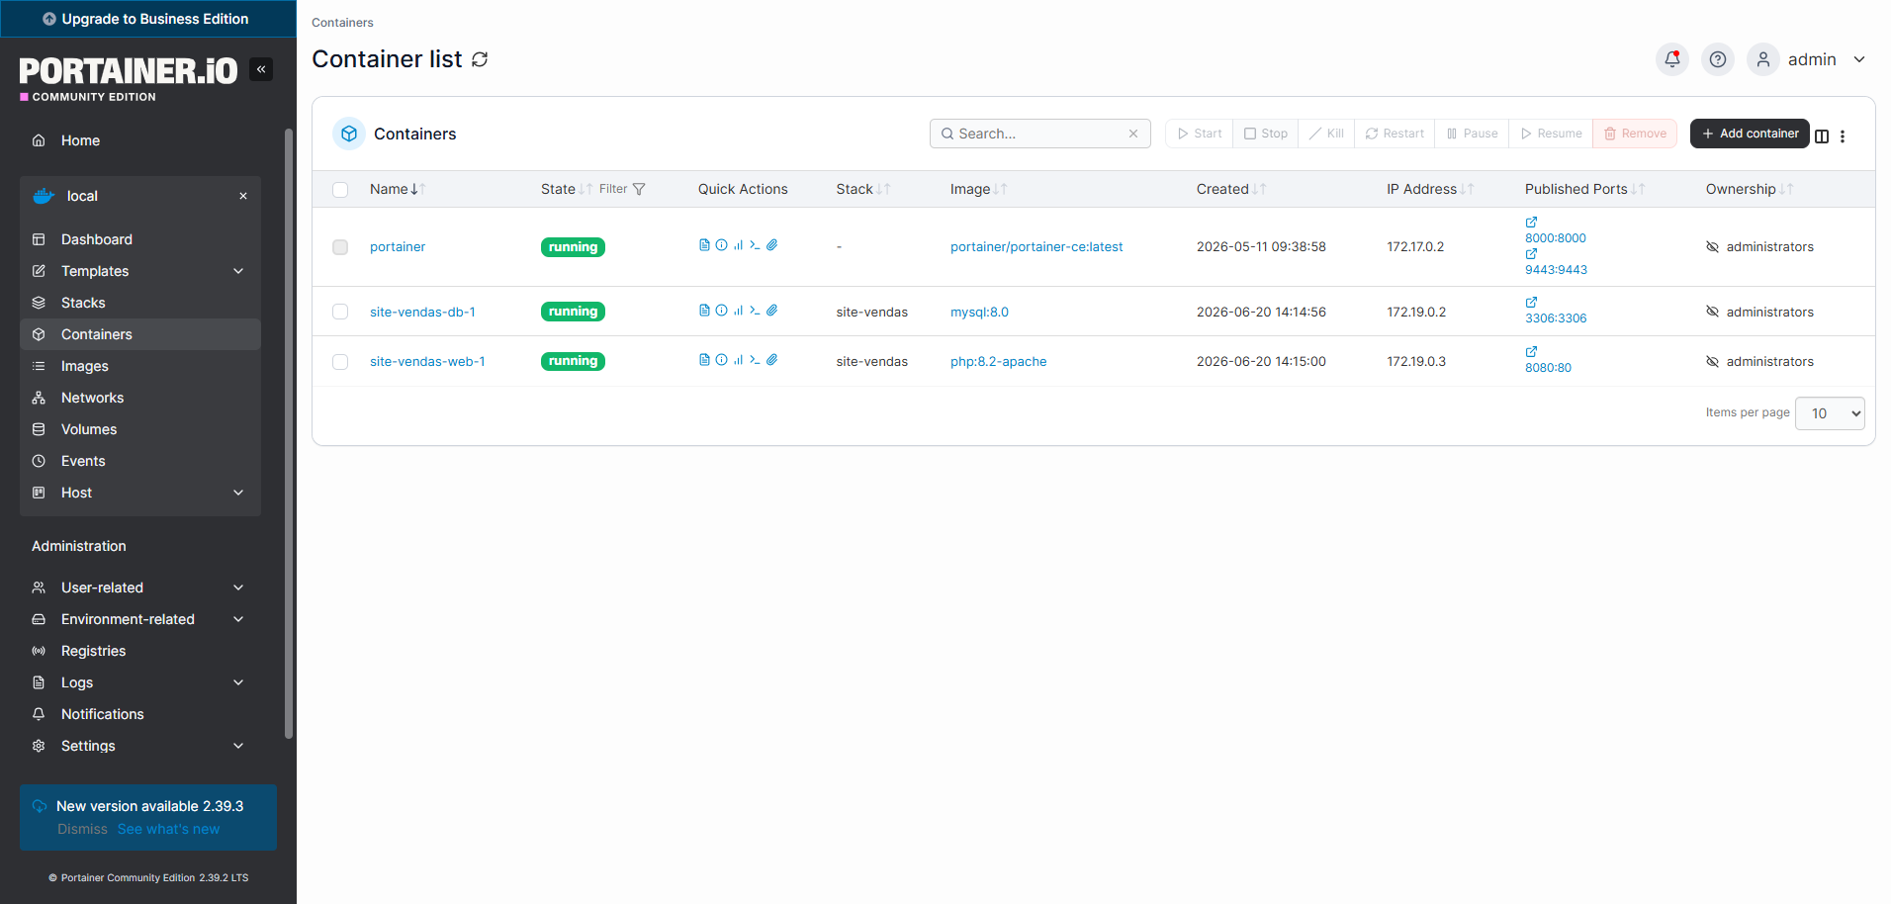Select the site-vendas-db-1 row checkbox
The width and height of the screenshot is (1891, 904).
point(340,312)
